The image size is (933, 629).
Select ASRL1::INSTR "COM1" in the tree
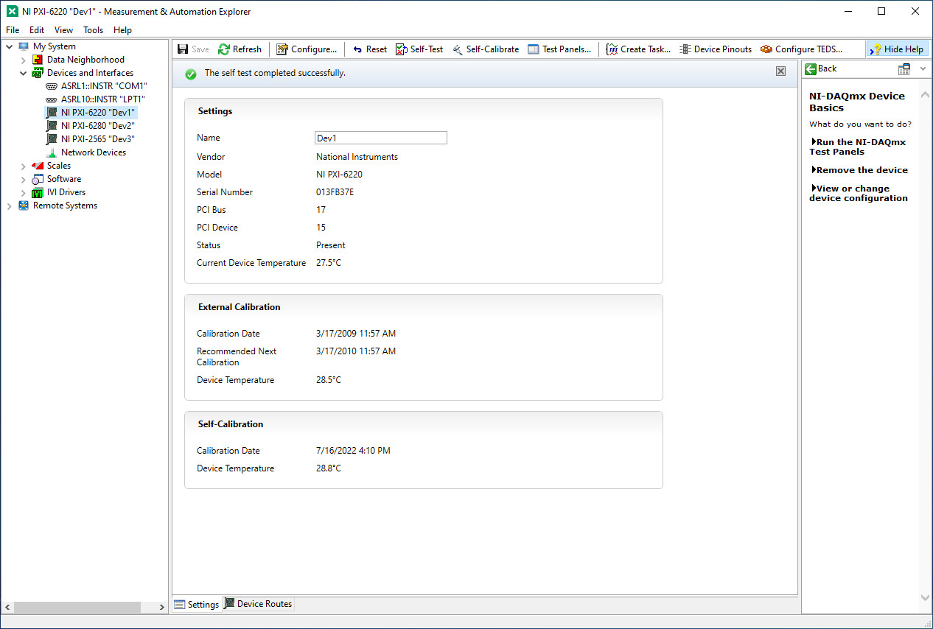[x=104, y=86]
